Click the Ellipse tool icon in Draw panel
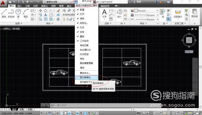Screen dimensions: 202x115 click(32, 15)
